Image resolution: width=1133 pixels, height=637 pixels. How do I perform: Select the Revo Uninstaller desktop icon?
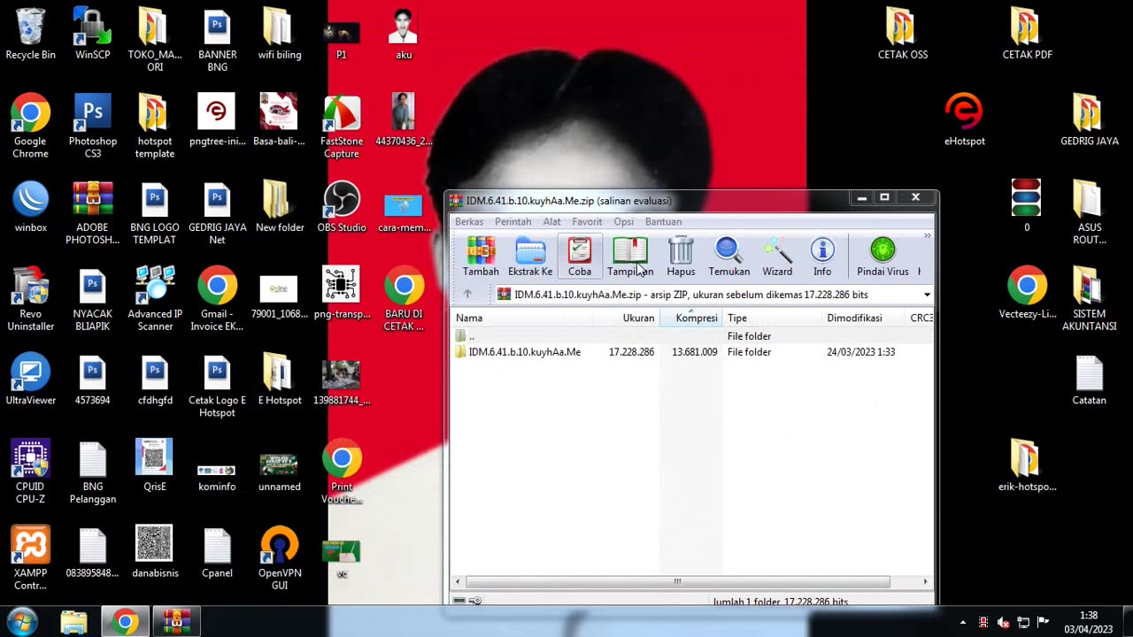pyautogui.click(x=30, y=300)
